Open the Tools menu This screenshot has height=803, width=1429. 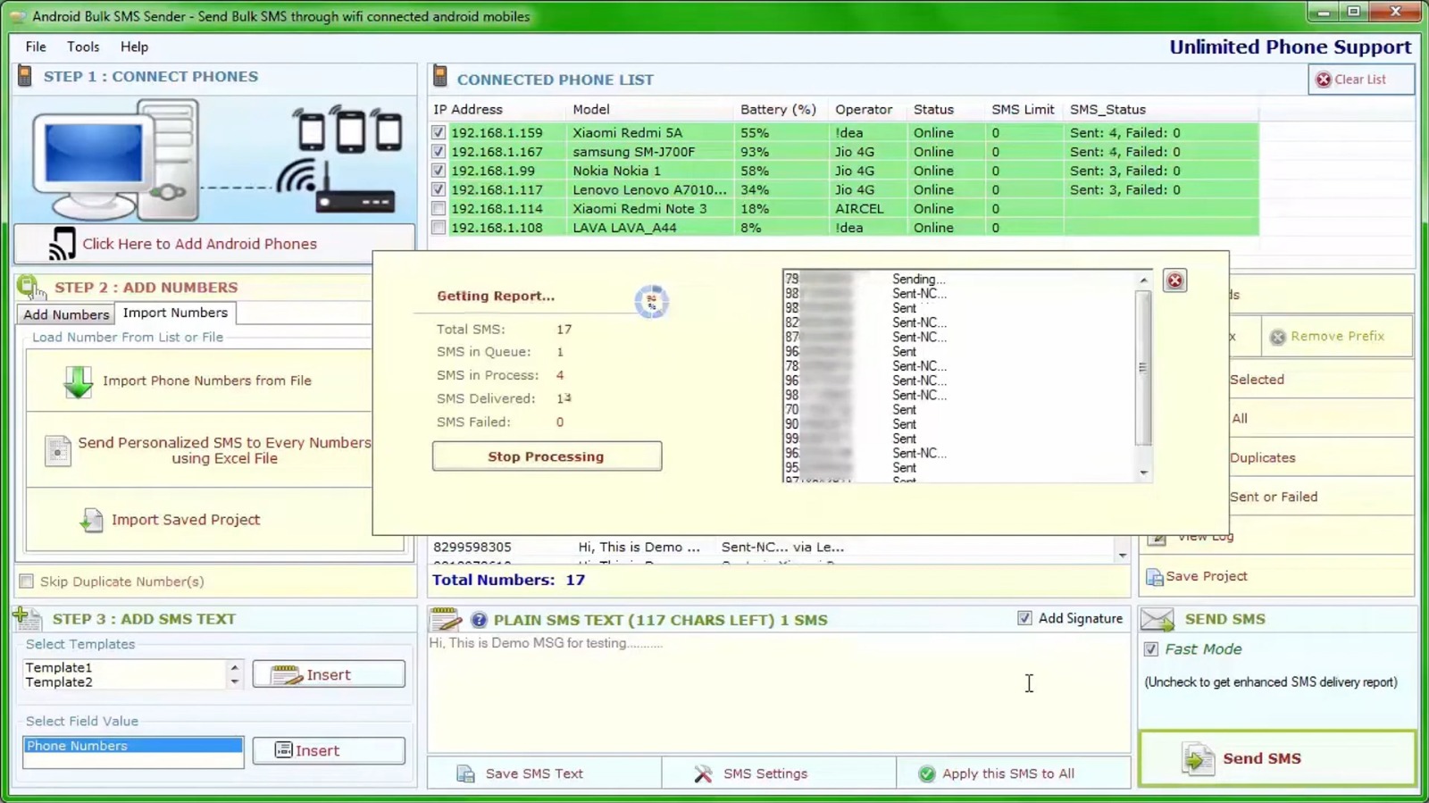(83, 46)
